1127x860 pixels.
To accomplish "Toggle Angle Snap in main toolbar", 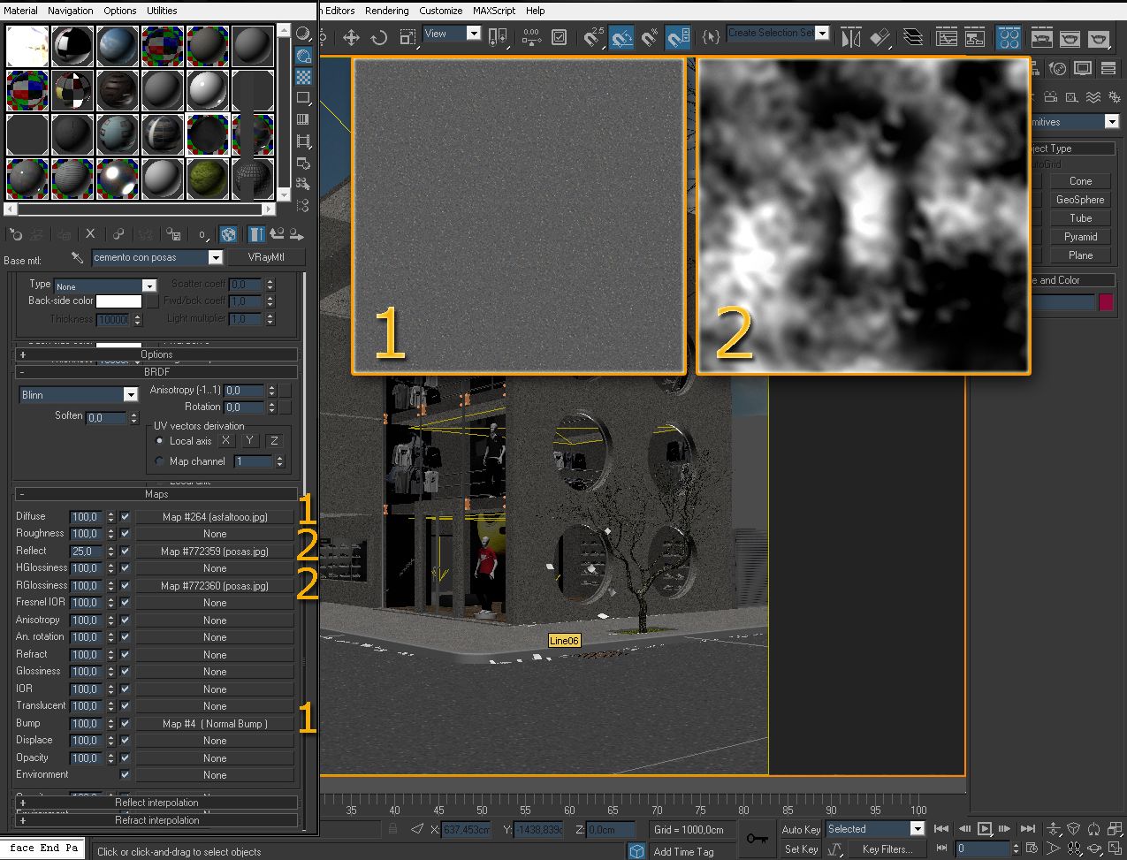I will coord(621,37).
